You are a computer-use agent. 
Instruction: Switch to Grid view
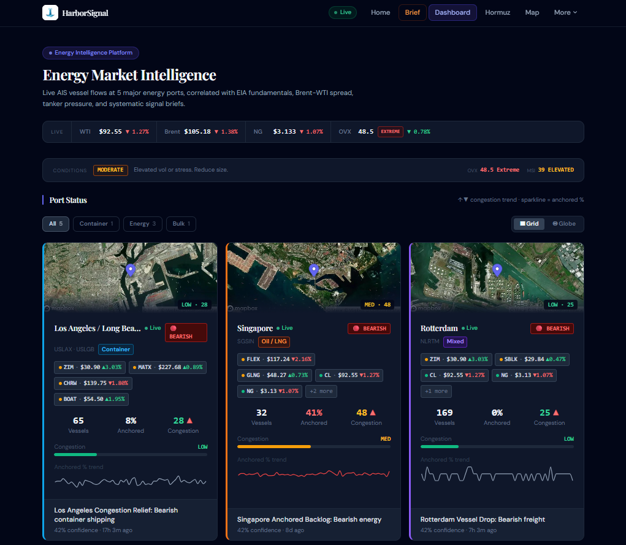tap(529, 224)
